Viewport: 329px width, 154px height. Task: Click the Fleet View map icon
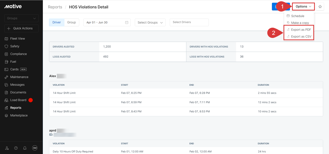pos(6,39)
